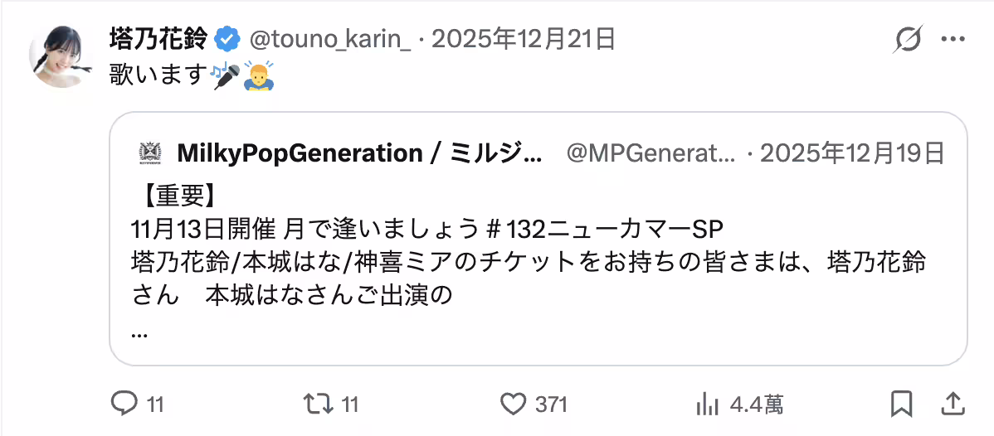Viewport: 994px width, 436px height.
Task: Open view analytics bar chart icon
Action: tap(707, 404)
